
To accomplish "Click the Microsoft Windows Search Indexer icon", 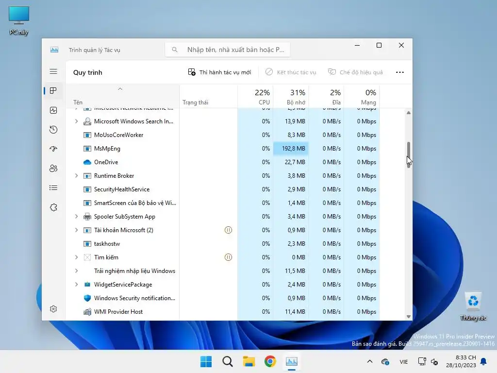I will point(87,121).
